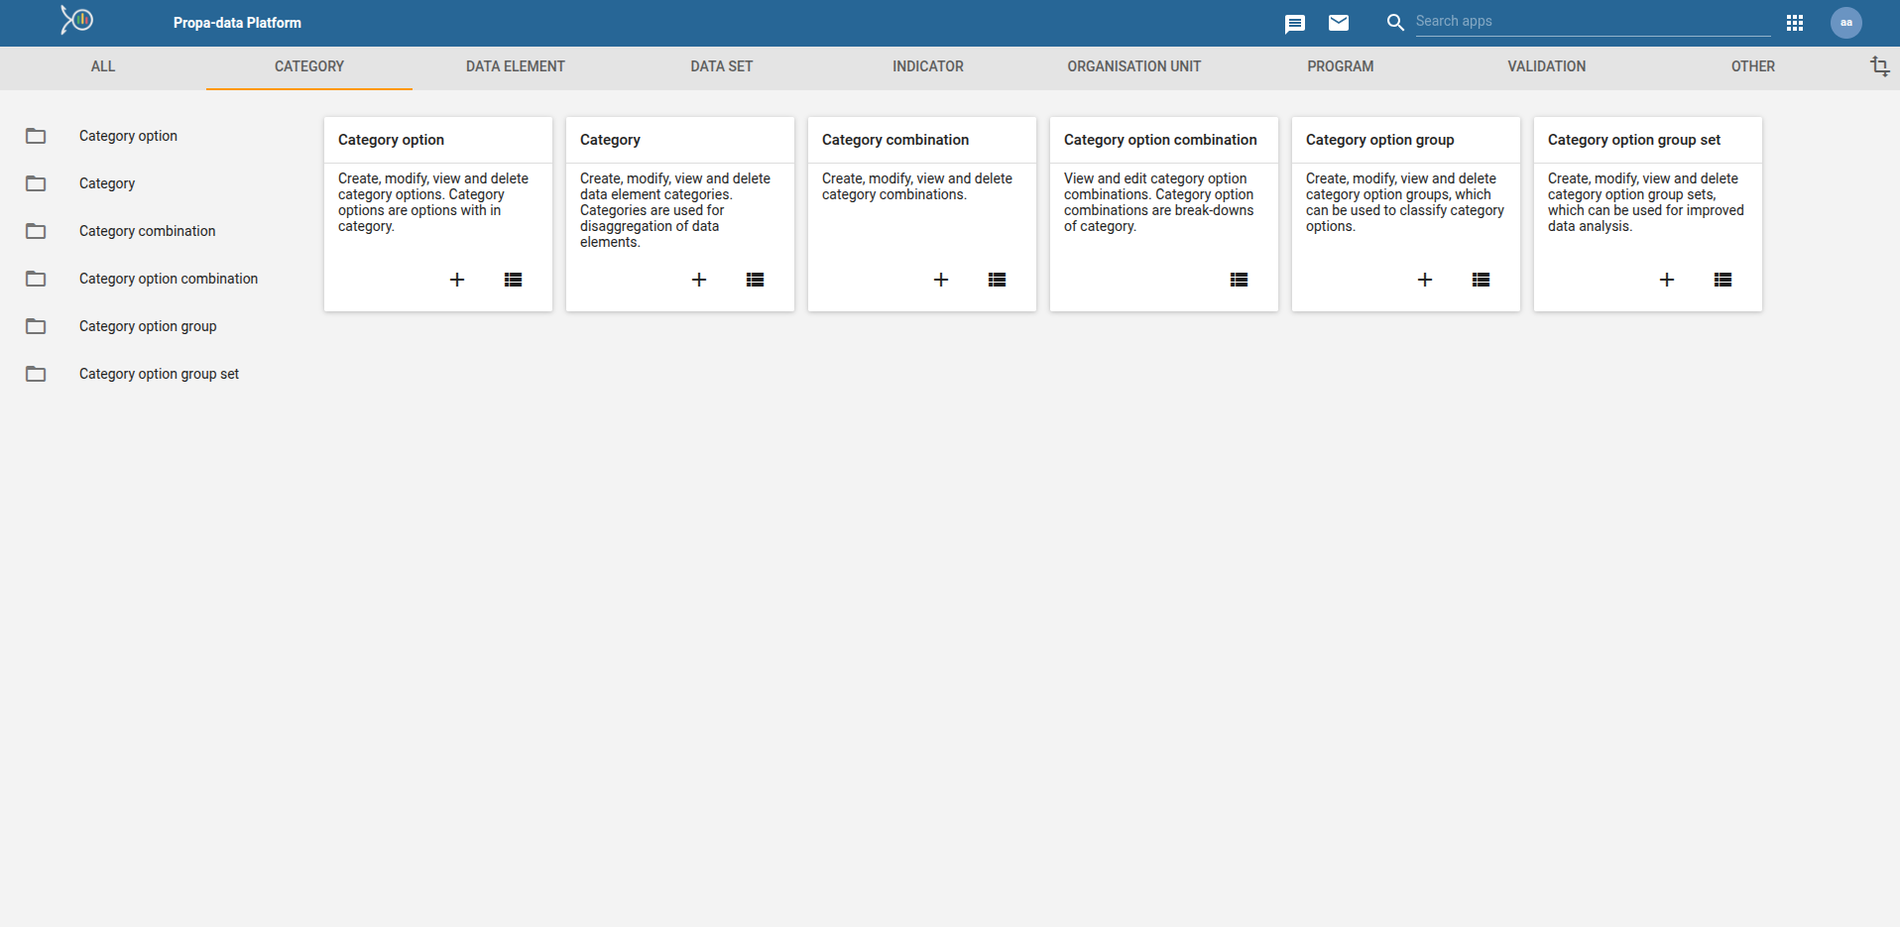The width and height of the screenshot is (1900, 927).
Task: Switch to the Data Element tab
Action: pyautogui.click(x=516, y=66)
